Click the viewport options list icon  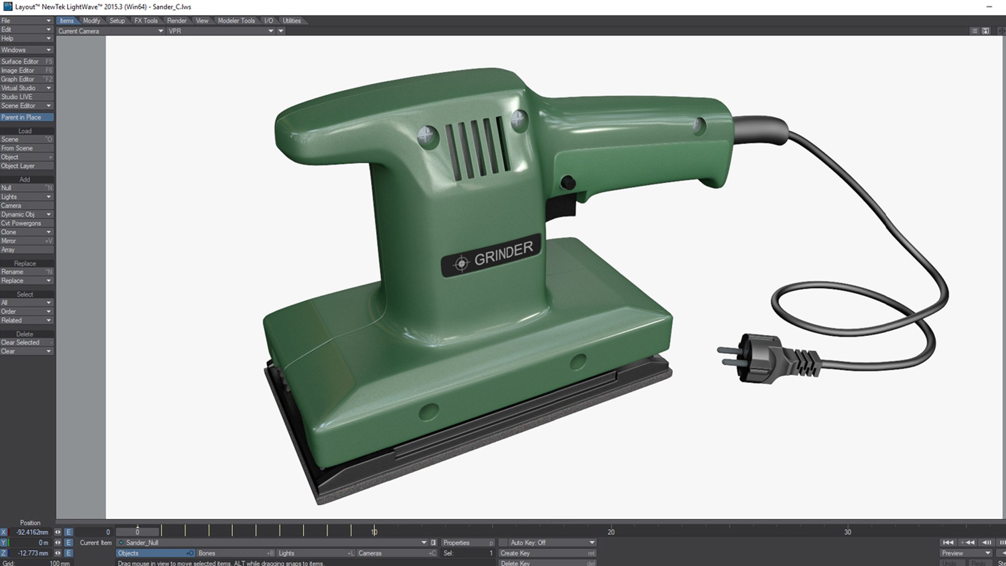974,31
